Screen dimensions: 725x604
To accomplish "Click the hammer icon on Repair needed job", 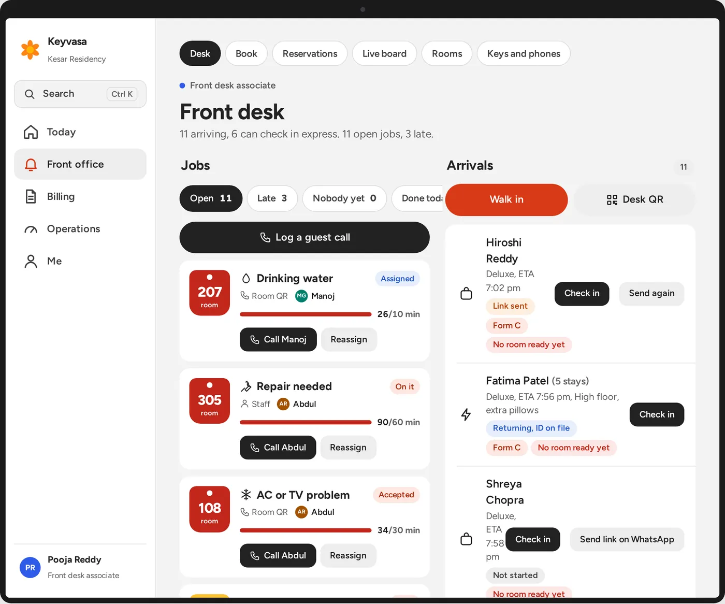I will click(246, 386).
